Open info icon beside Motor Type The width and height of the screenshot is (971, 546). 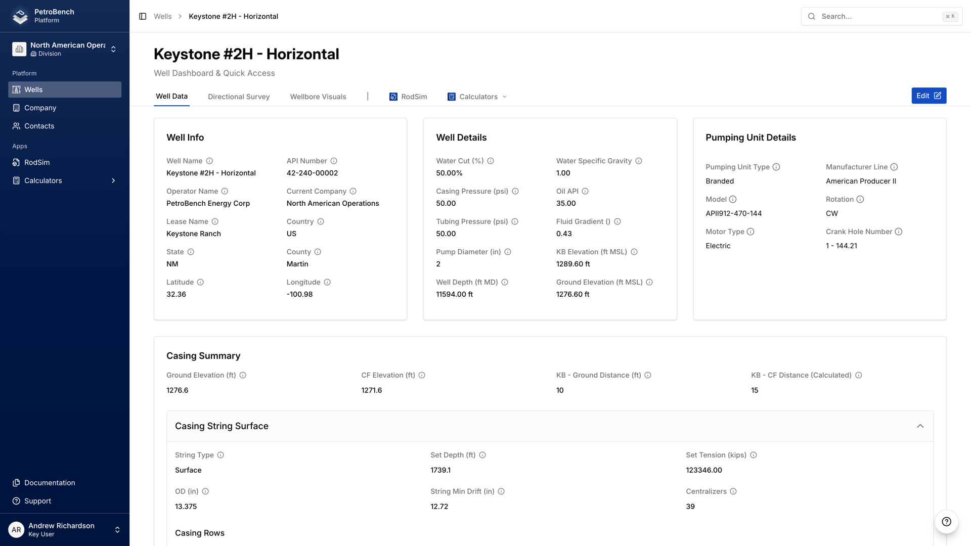(751, 232)
